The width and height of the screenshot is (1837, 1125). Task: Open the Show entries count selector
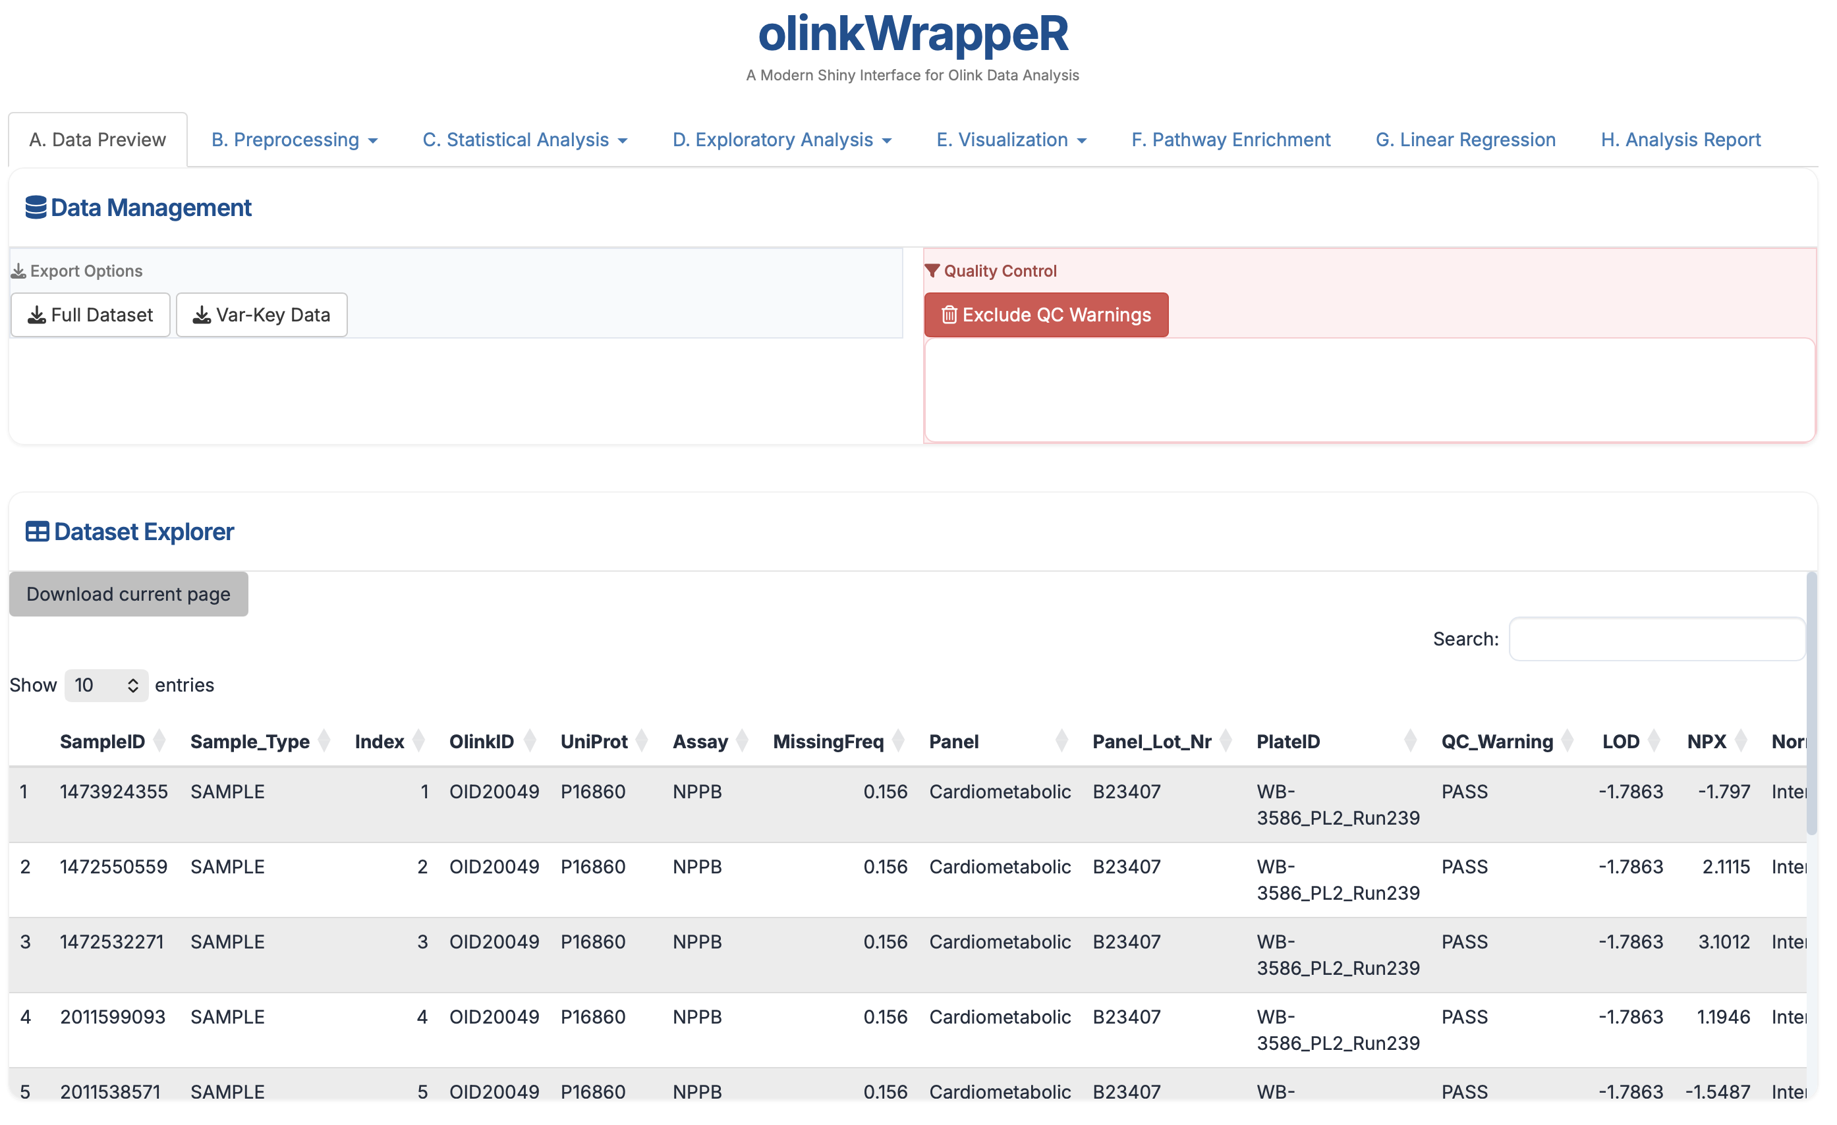pos(105,685)
